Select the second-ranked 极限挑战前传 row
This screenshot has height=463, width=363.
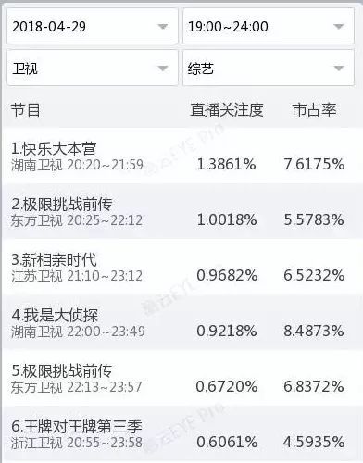[182, 211]
